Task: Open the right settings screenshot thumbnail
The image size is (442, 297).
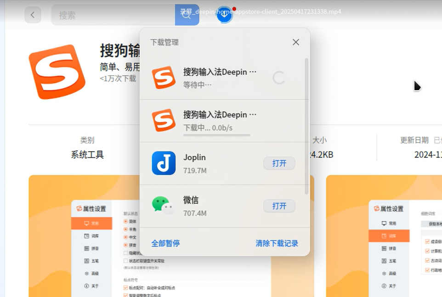Action: [384, 236]
